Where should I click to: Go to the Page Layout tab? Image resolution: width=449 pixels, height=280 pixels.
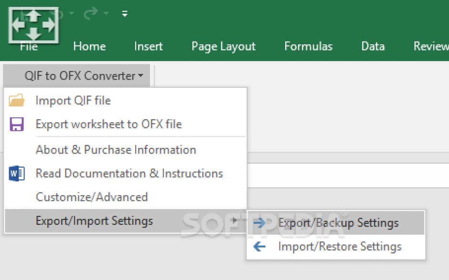tap(224, 47)
